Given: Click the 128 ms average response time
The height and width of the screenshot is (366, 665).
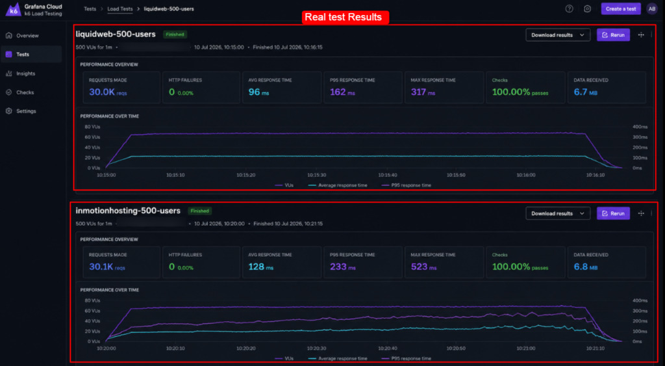Looking at the screenshot, I should 261,267.
